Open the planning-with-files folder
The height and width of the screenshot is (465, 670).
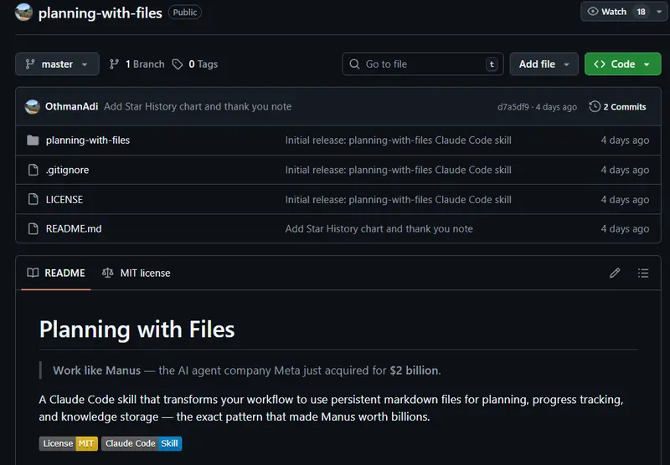coord(88,141)
